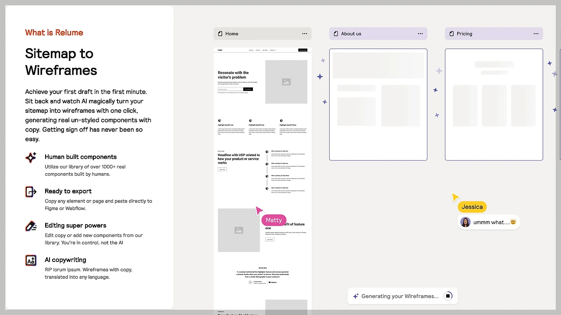Click the step two icon in the timeline
This screenshot has width=561, height=315.
(267, 164)
